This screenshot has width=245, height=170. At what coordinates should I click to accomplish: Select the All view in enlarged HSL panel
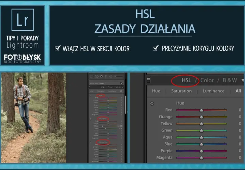pyautogui.click(x=238, y=91)
